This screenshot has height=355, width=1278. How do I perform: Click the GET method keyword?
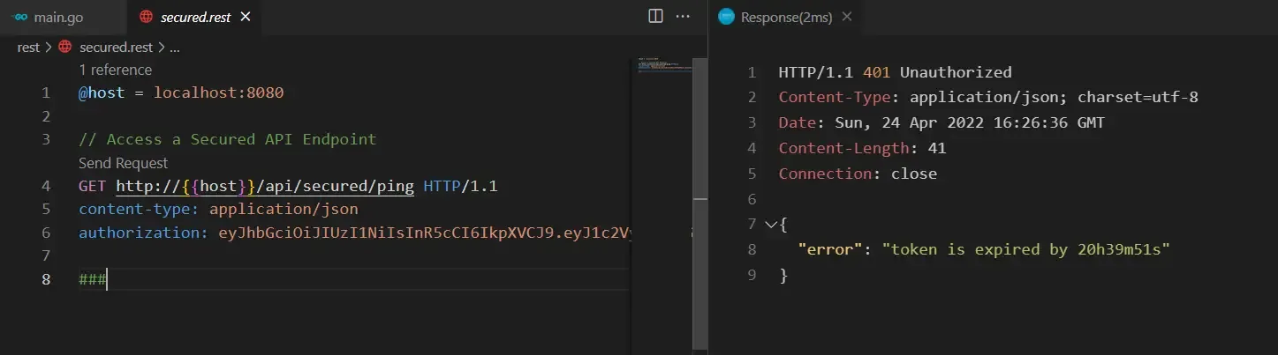(93, 186)
